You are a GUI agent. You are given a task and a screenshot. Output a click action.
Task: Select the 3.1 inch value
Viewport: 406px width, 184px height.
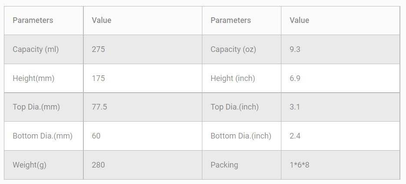click(295, 107)
